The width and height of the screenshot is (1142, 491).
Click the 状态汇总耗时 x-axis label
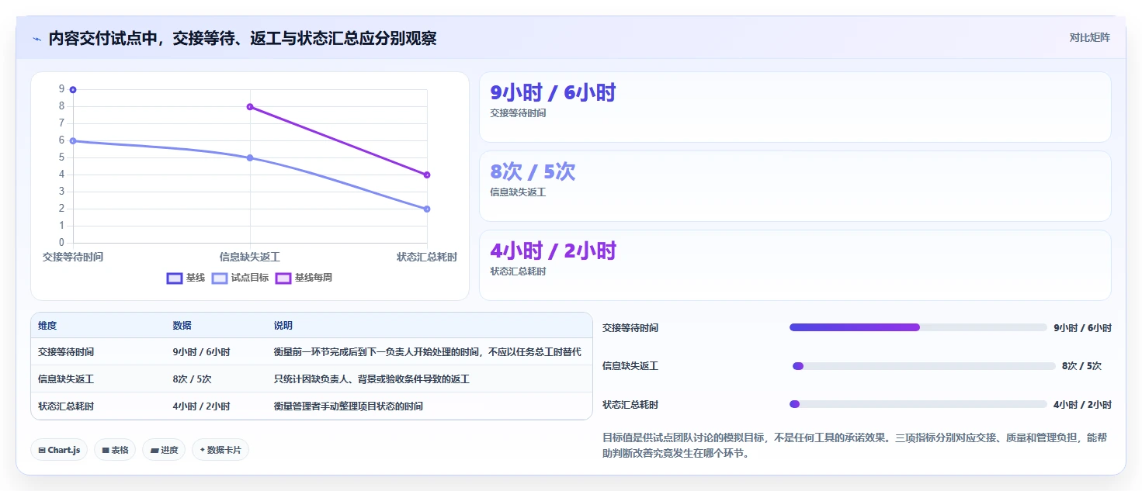pyautogui.click(x=427, y=257)
